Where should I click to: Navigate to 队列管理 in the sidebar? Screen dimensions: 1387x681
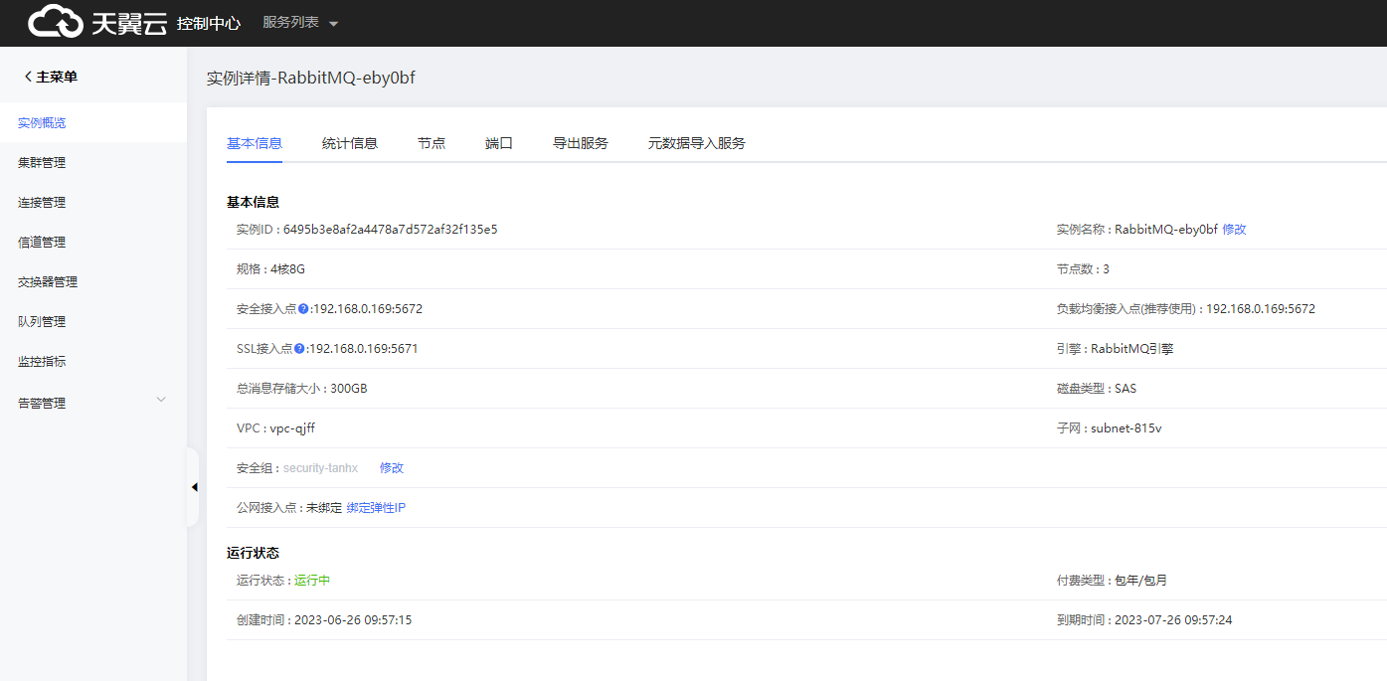tap(42, 322)
